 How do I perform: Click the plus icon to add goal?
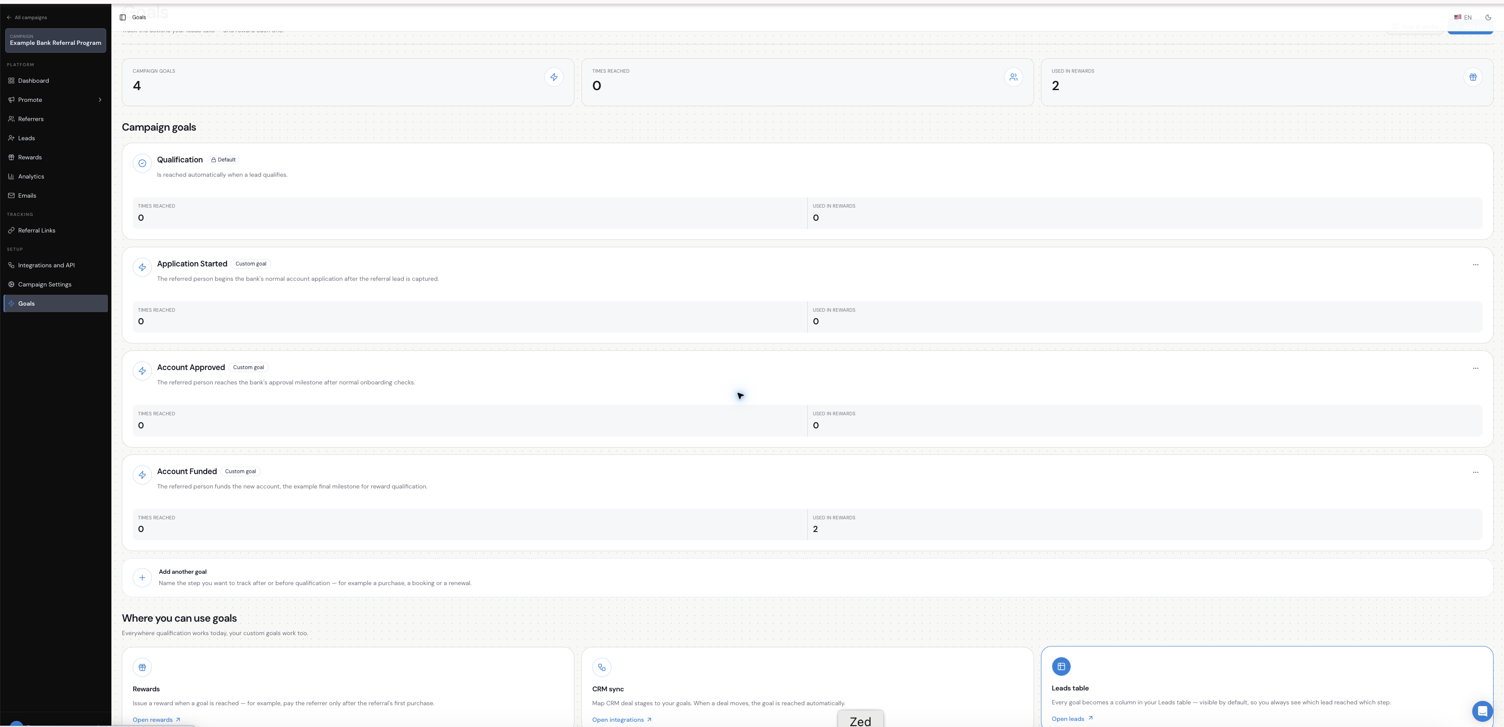pyautogui.click(x=142, y=578)
